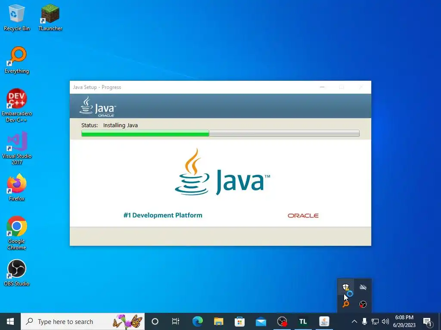
Task: Select the Firefox desktop shortcut
Action: pyautogui.click(x=17, y=187)
